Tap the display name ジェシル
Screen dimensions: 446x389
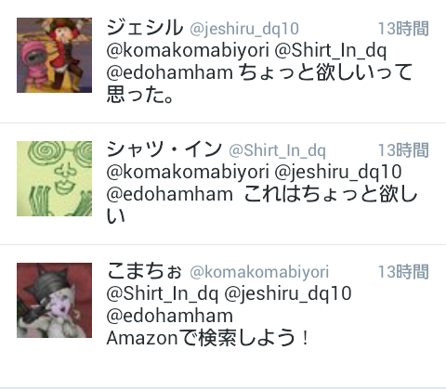click(145, 28)
